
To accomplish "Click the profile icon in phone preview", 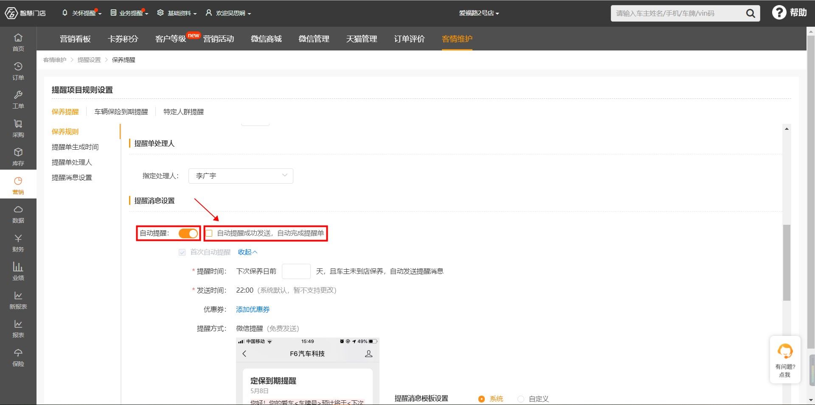I will tap(368, 353).
